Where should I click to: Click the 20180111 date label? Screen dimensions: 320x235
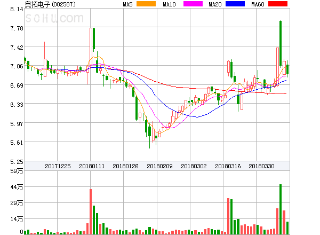point(92,166)
